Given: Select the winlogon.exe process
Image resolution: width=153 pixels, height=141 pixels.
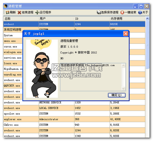Looking at the screenshot, I should 13,52.
